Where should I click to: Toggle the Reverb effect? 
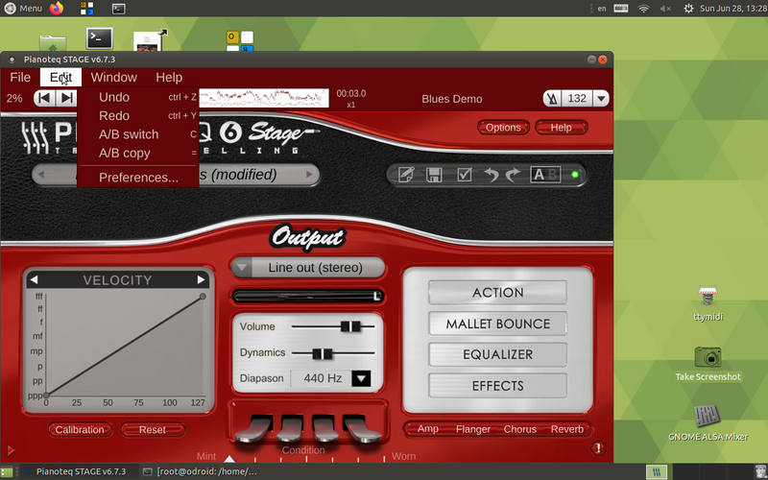(x=567, y=429)
